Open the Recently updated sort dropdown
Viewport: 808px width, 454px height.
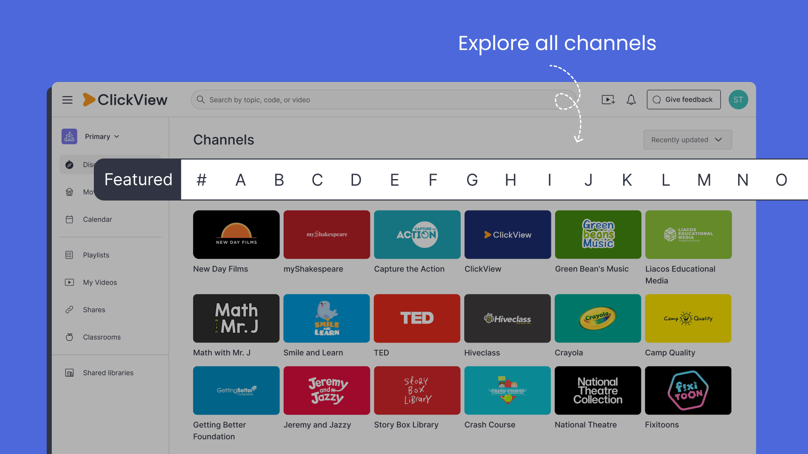(x=688, y=140)
